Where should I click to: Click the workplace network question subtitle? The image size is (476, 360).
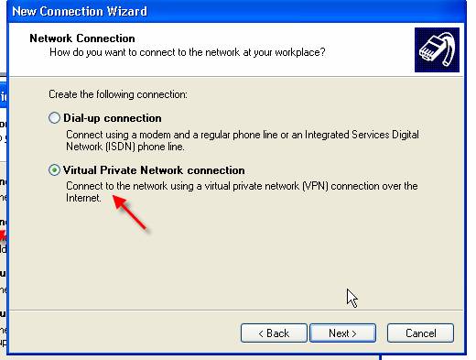point(188,52)
